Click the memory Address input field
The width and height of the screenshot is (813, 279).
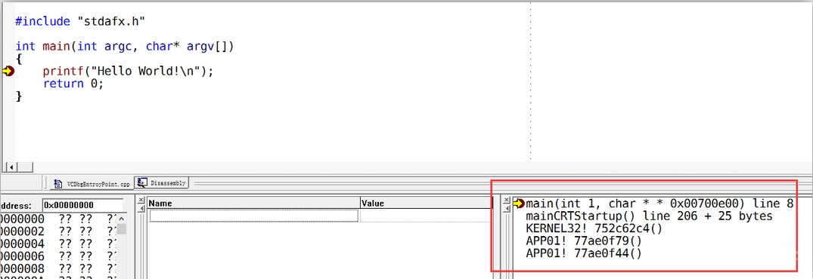[82, 205]
